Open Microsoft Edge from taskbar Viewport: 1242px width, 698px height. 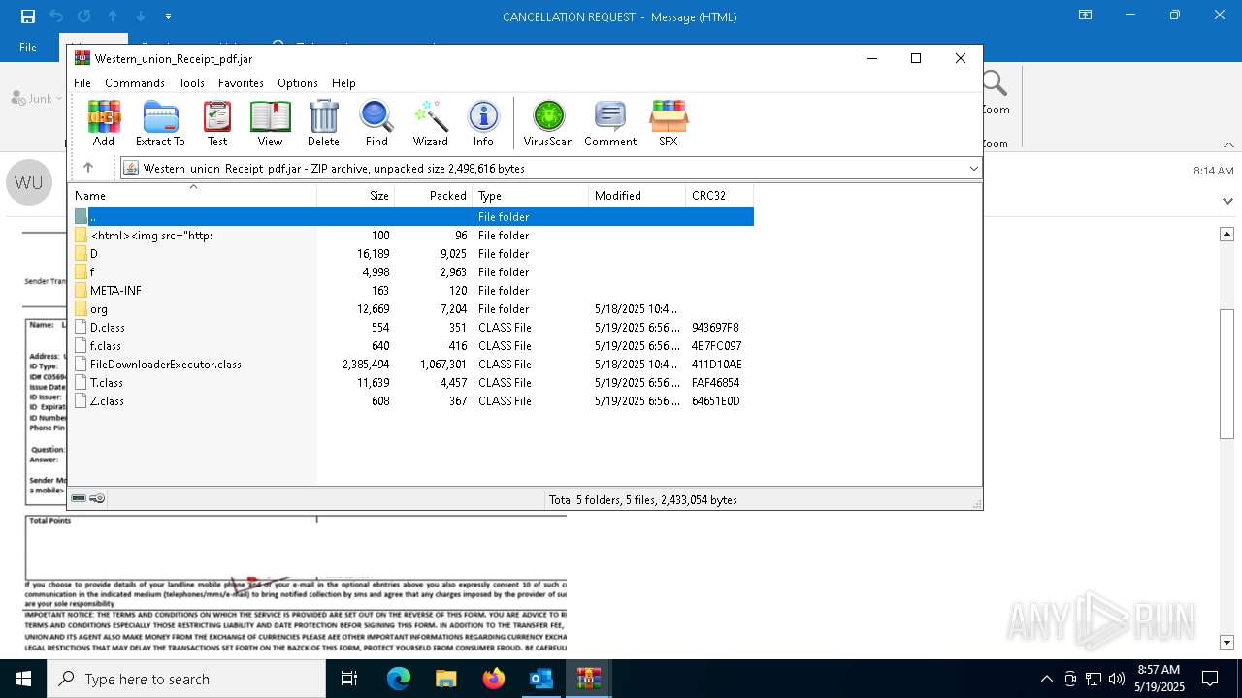pyautogui.click(x=399, y=679)
